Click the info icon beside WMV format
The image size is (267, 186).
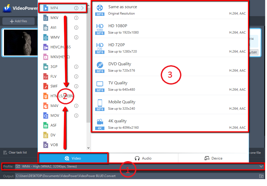[x=76, y=38]
